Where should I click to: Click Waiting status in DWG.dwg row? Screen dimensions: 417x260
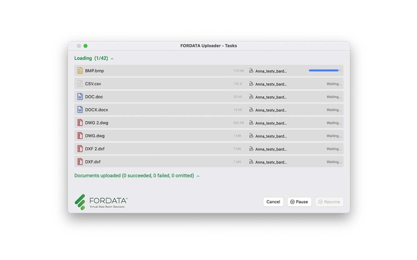[x=334, y=136]
